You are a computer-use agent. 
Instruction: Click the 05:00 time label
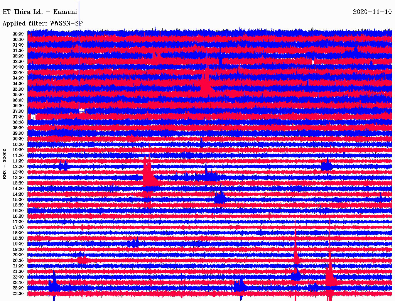18,89
